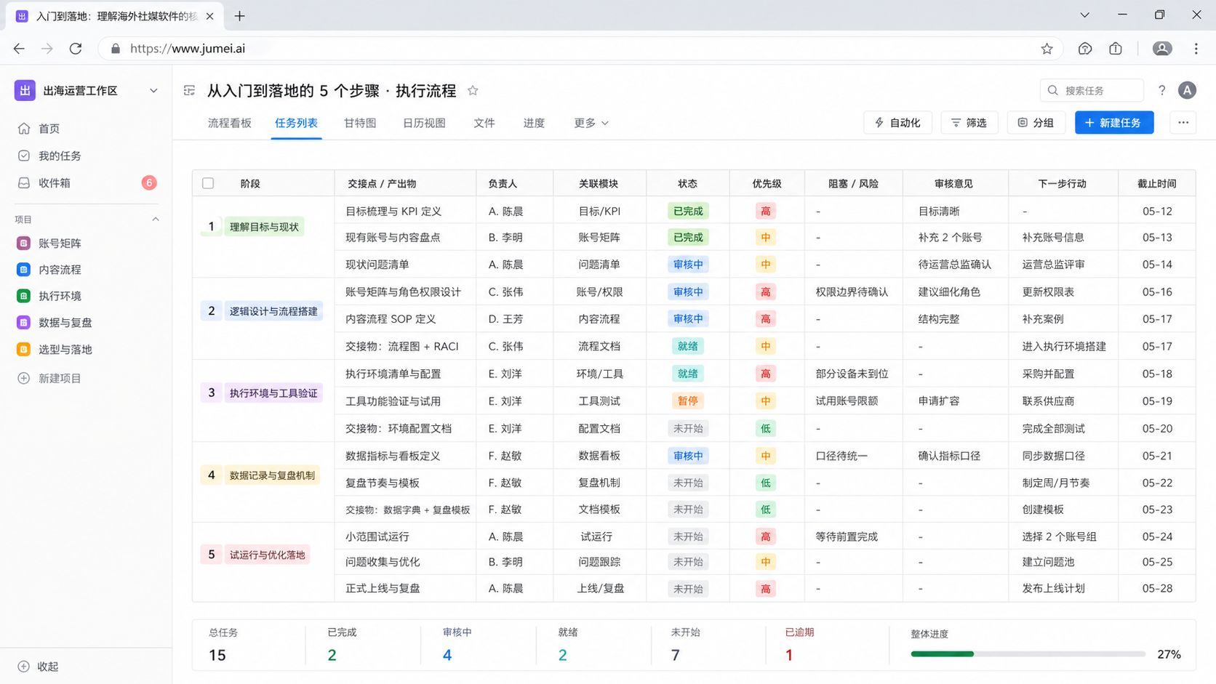Screen dimensions: 1216x684
Task: Click the 数据记录与复盘机制 stage tag
Action: 272,475
